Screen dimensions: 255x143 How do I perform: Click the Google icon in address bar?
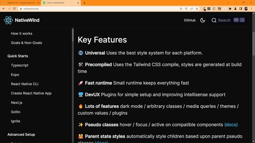coord(181,9)
